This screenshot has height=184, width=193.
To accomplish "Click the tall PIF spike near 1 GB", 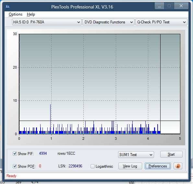I will click(51, 119).
